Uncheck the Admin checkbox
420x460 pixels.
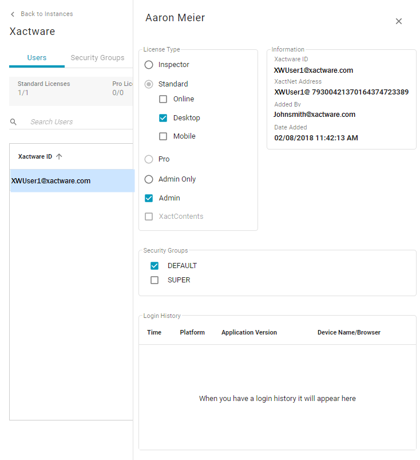tap(149, 198)
